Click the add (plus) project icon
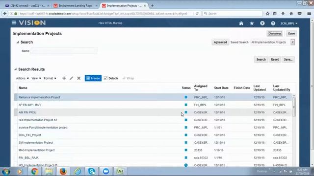 click(x=64, y=78)
